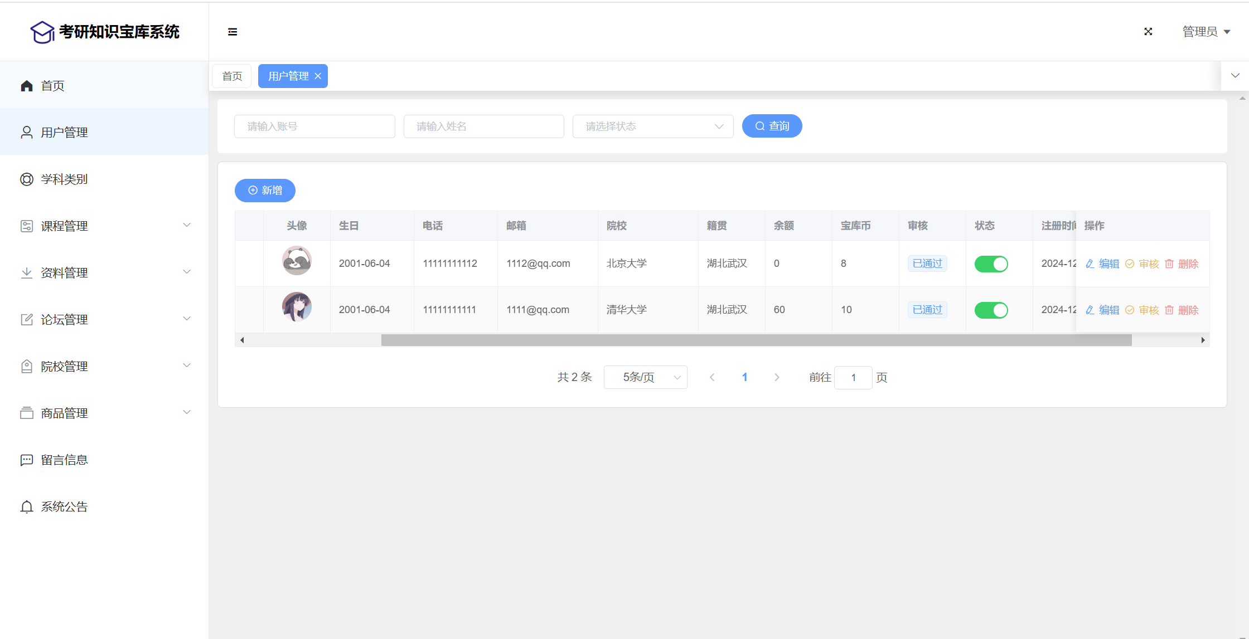Open the 管理员 account dropdown
Screen dimensions: 1249x639
1206,32
